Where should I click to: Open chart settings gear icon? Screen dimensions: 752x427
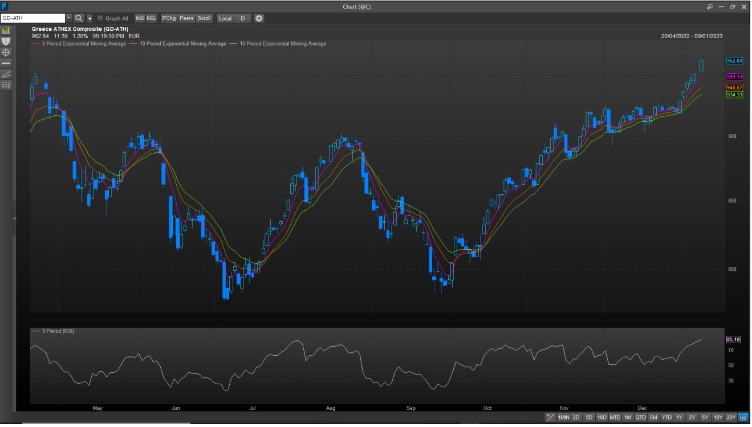click(259, 18)
